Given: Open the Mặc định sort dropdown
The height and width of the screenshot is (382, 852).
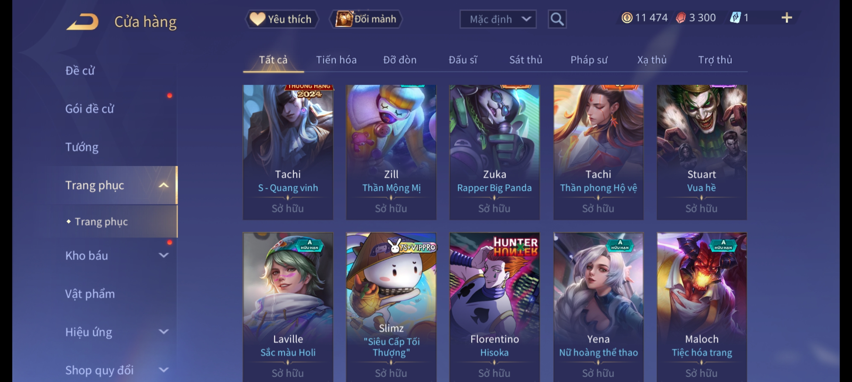Looking at the screenshot, I should [x=498, y=19].
